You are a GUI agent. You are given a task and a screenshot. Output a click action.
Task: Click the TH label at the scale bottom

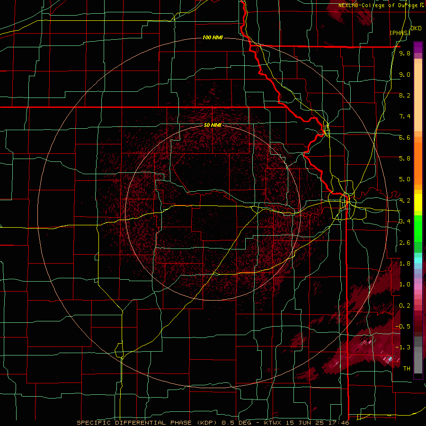tap(407, 369)
